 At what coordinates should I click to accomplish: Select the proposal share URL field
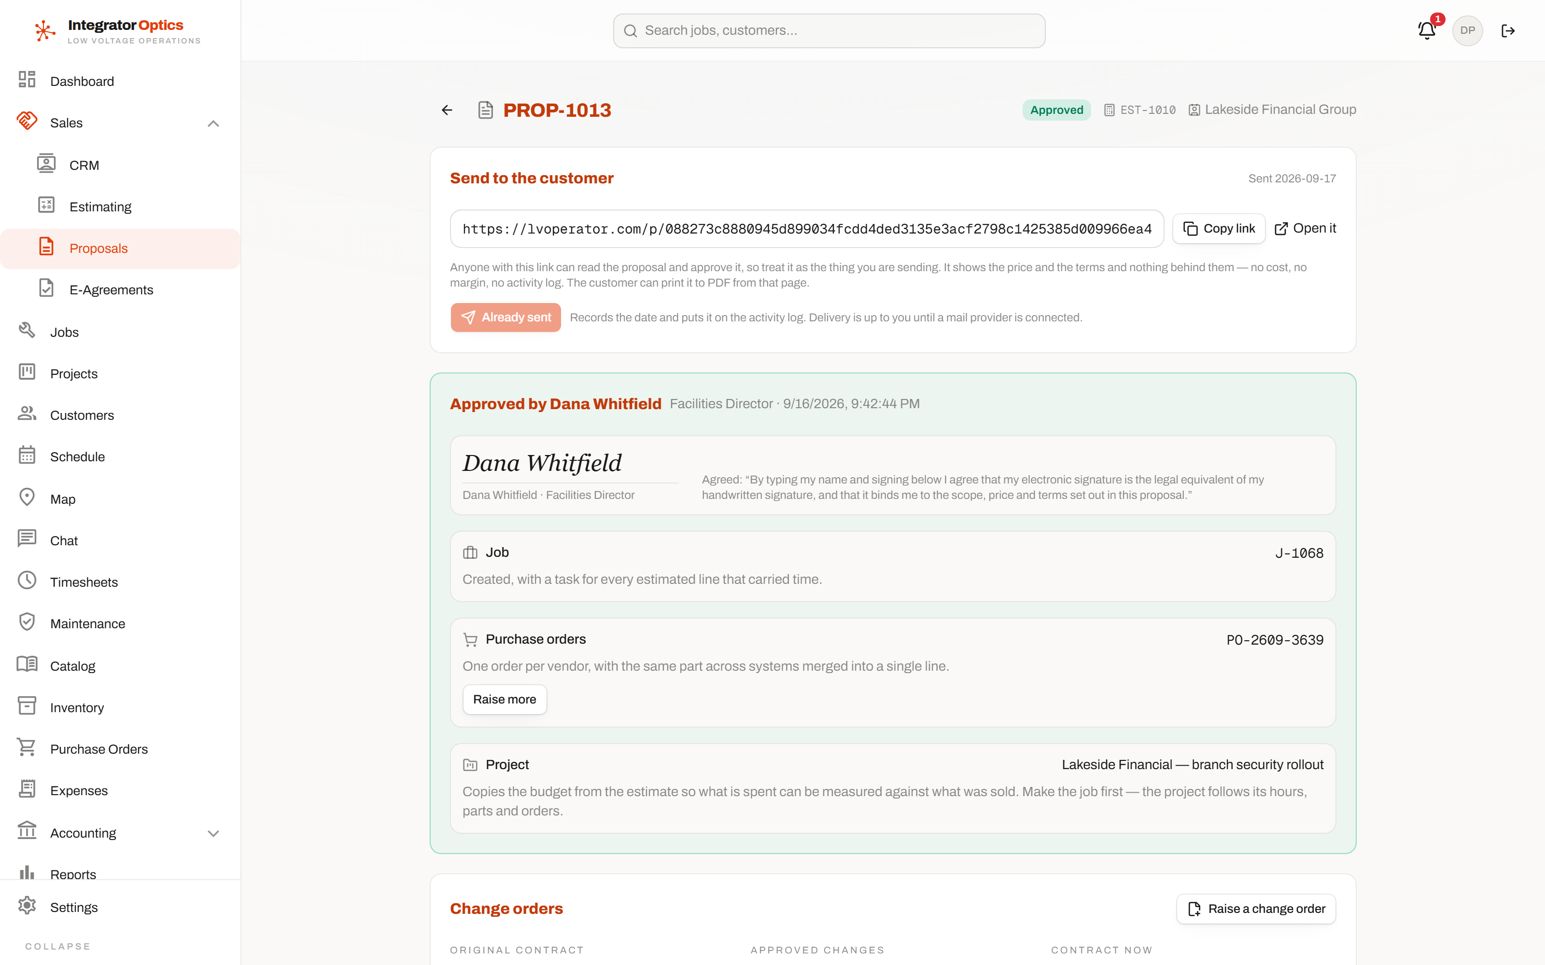point(806,229)
